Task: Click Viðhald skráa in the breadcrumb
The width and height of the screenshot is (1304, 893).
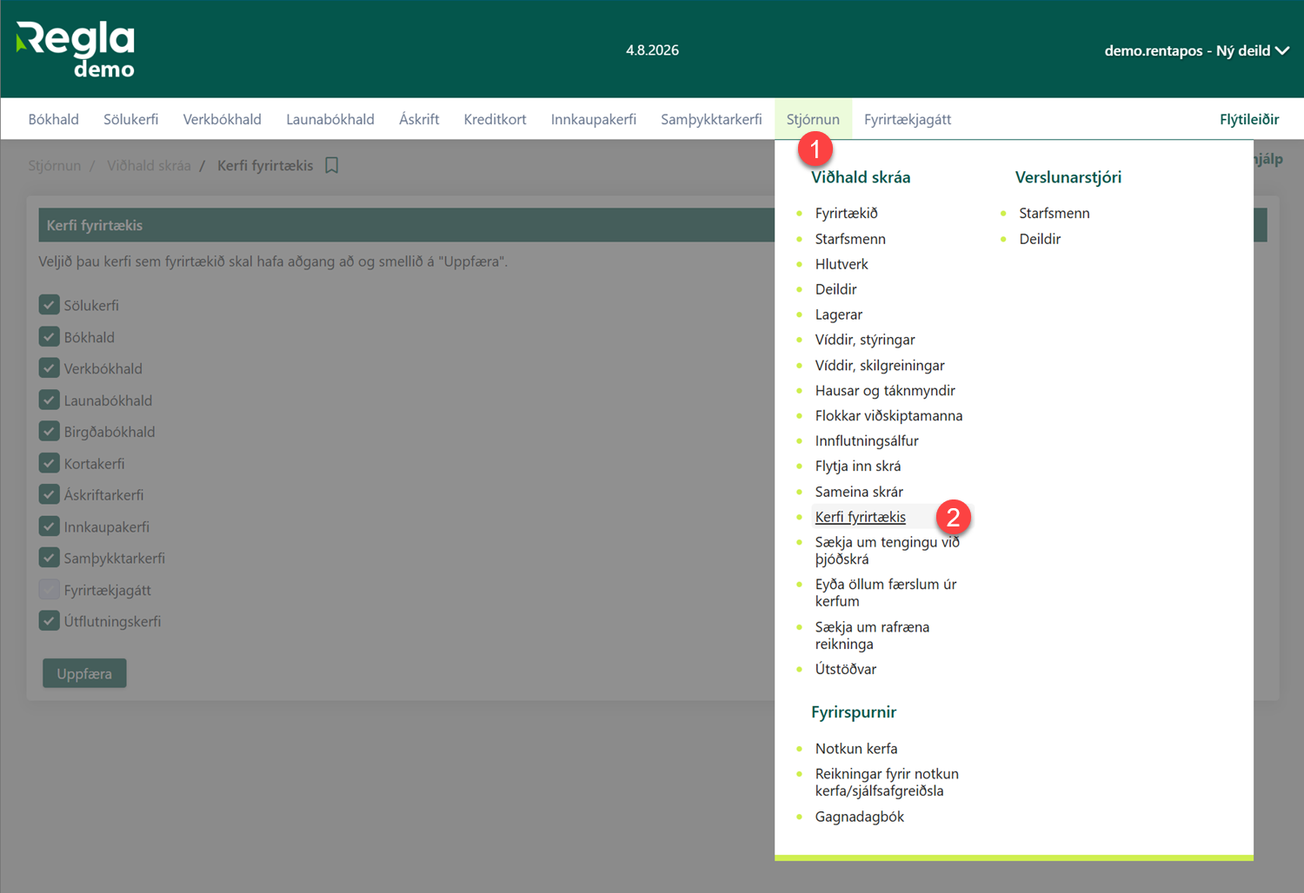Action: 149,165
